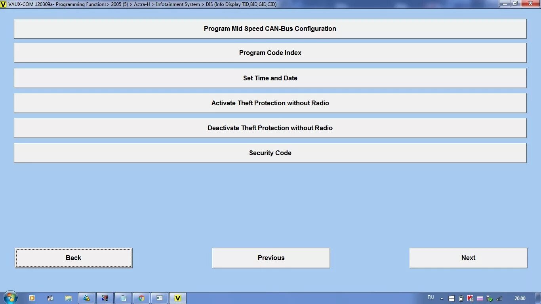This screenshot has width=541, height=304.
Task: Click the VAUX-COM title bar logo icon
Action: pyautogui.click(x=4, y=4)
